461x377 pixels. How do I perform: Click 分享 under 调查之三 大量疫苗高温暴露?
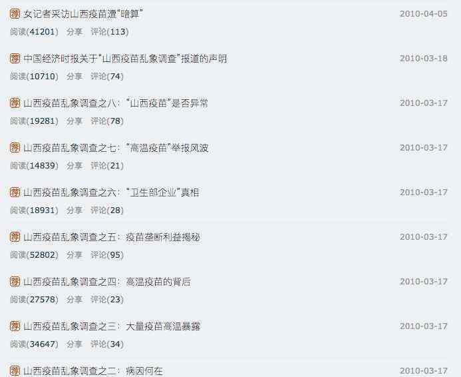click(x=74, y=344)
